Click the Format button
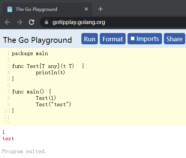The height and width of the screenshot is (158, 186). click(112, 39)
